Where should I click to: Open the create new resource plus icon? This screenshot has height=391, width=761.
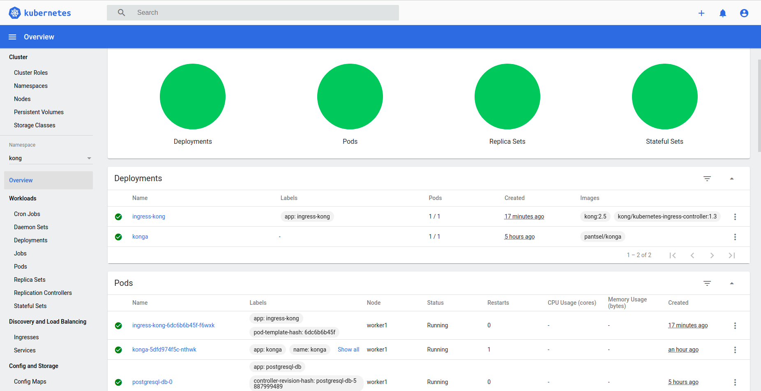point(701,13)
